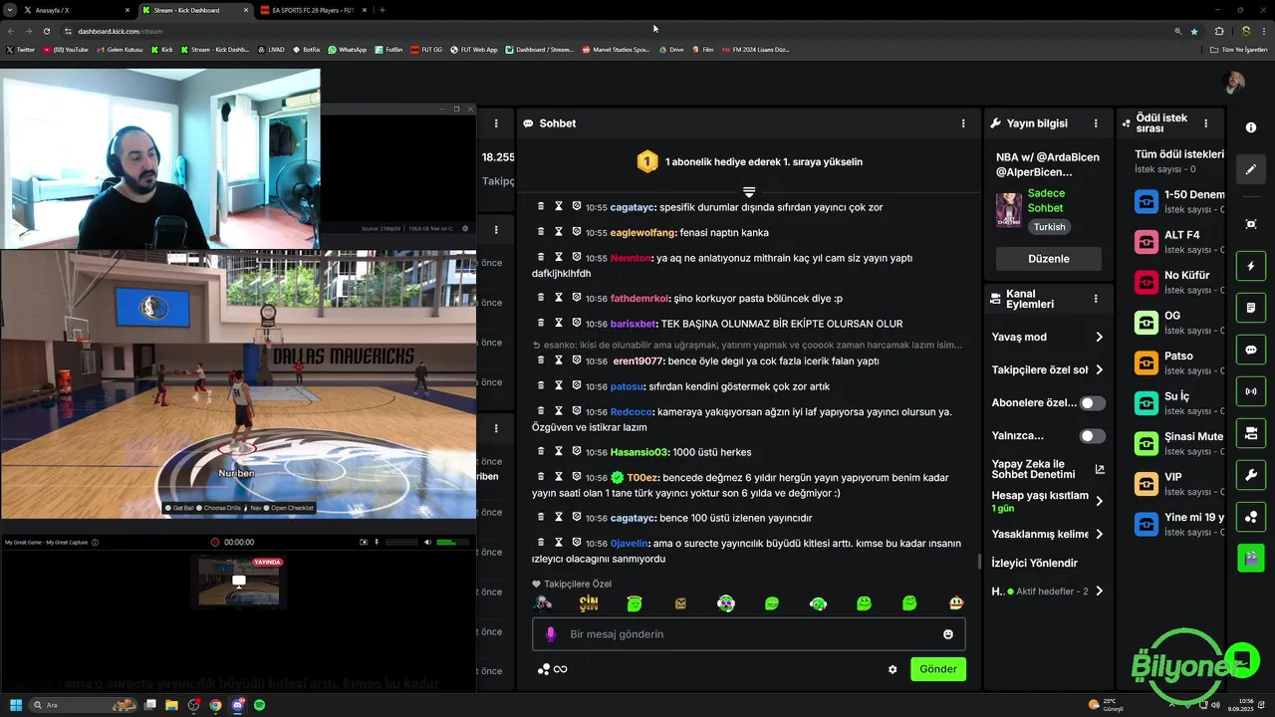Click the purple microphone icon in the message box

pyautogui.click(x=551, y=634)
